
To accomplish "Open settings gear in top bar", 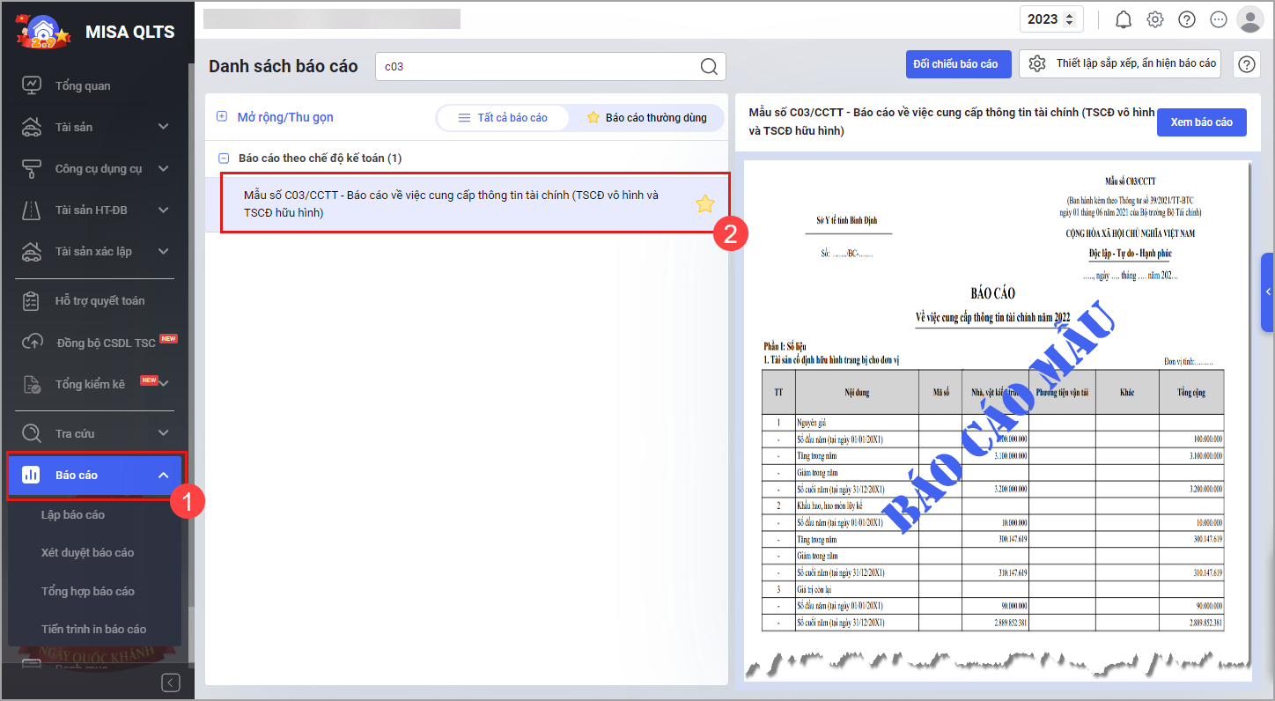I will [1155, 19].
